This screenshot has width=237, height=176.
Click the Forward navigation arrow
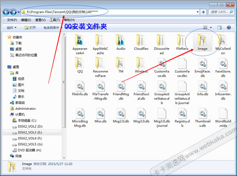13,12
